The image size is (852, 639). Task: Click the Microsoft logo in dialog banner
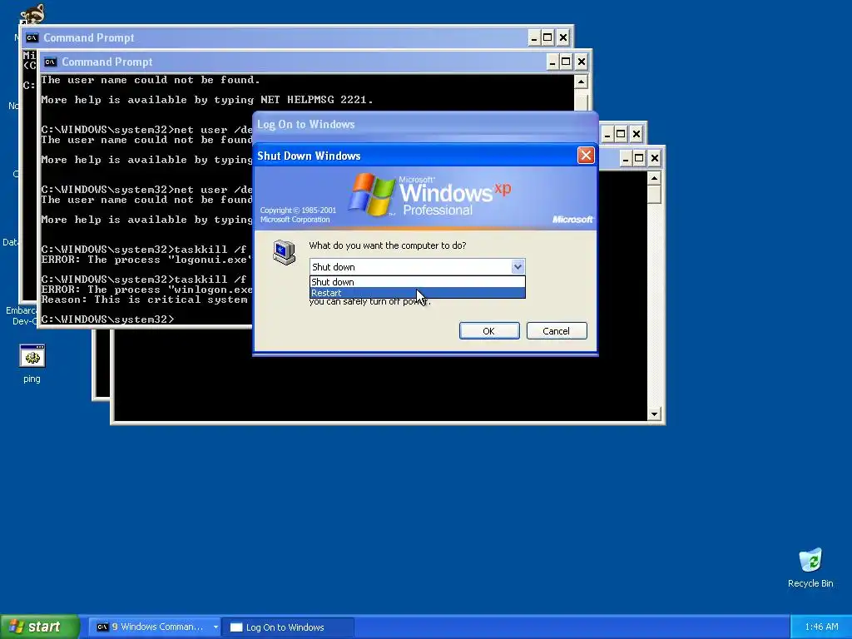[572, 220]
